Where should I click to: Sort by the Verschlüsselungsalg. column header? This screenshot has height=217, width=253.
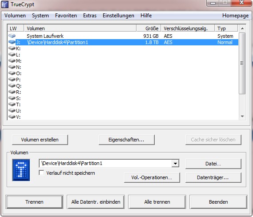188,28
